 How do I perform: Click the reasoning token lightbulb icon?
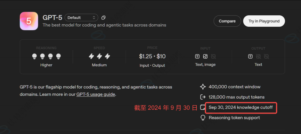tap(203, 118)
